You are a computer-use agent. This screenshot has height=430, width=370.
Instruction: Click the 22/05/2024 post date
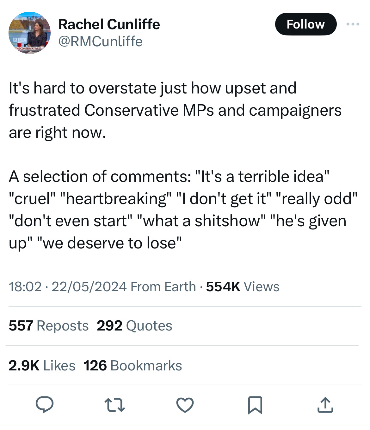pyautogui.click(x=89, y=287)
